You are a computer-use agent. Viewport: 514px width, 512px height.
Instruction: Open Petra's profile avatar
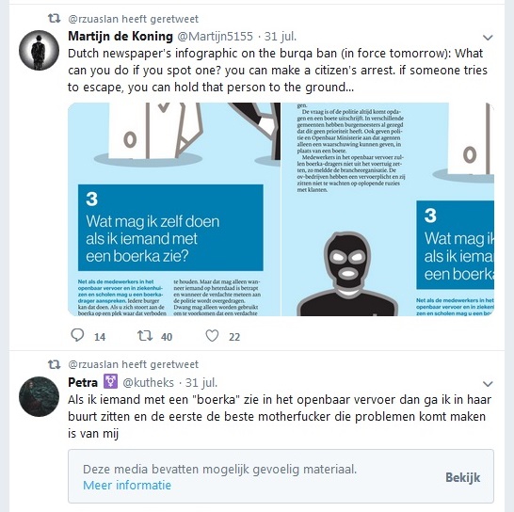coord(39,396)
